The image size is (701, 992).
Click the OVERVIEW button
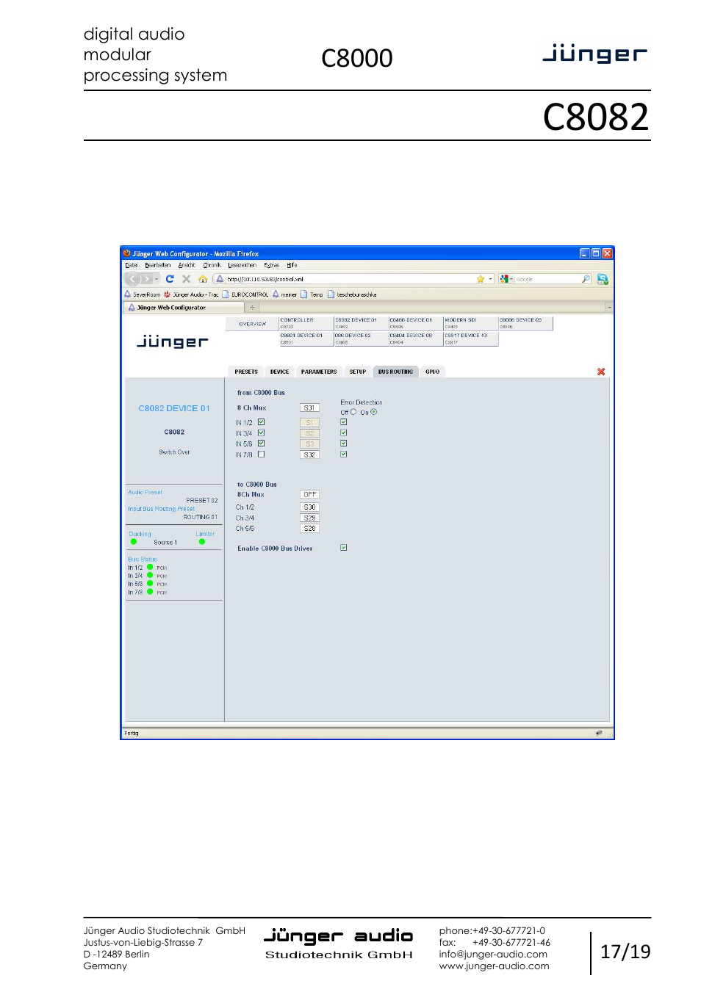(x=252, y=324)
